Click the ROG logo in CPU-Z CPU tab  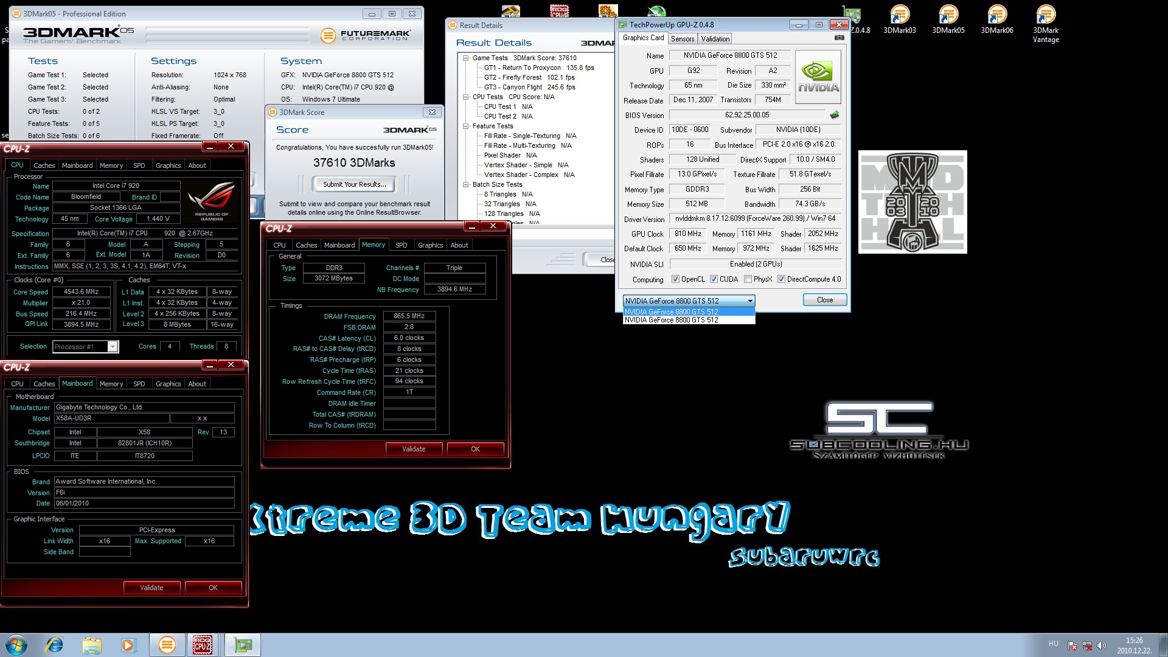(212, 201)
